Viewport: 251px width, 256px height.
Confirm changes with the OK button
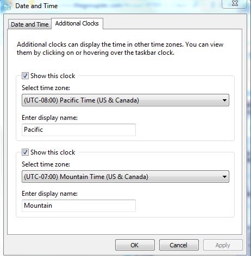point(135,245)
